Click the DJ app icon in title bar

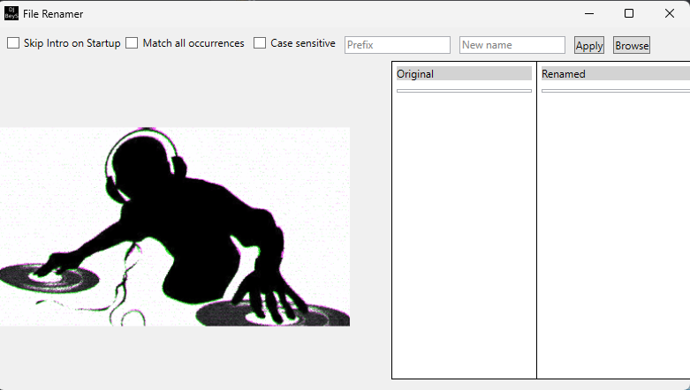(x=11, y=13)
